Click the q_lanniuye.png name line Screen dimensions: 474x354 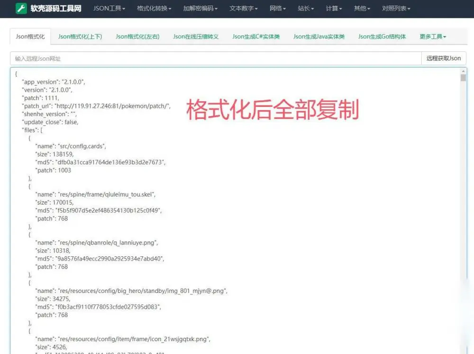click(97, 243)
